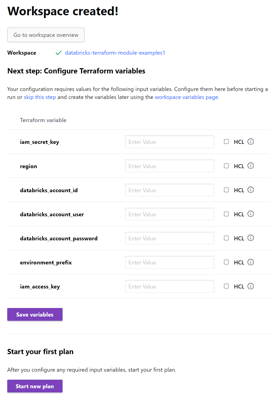Click info icon in environment_prefix row

[x=250, y=262]
